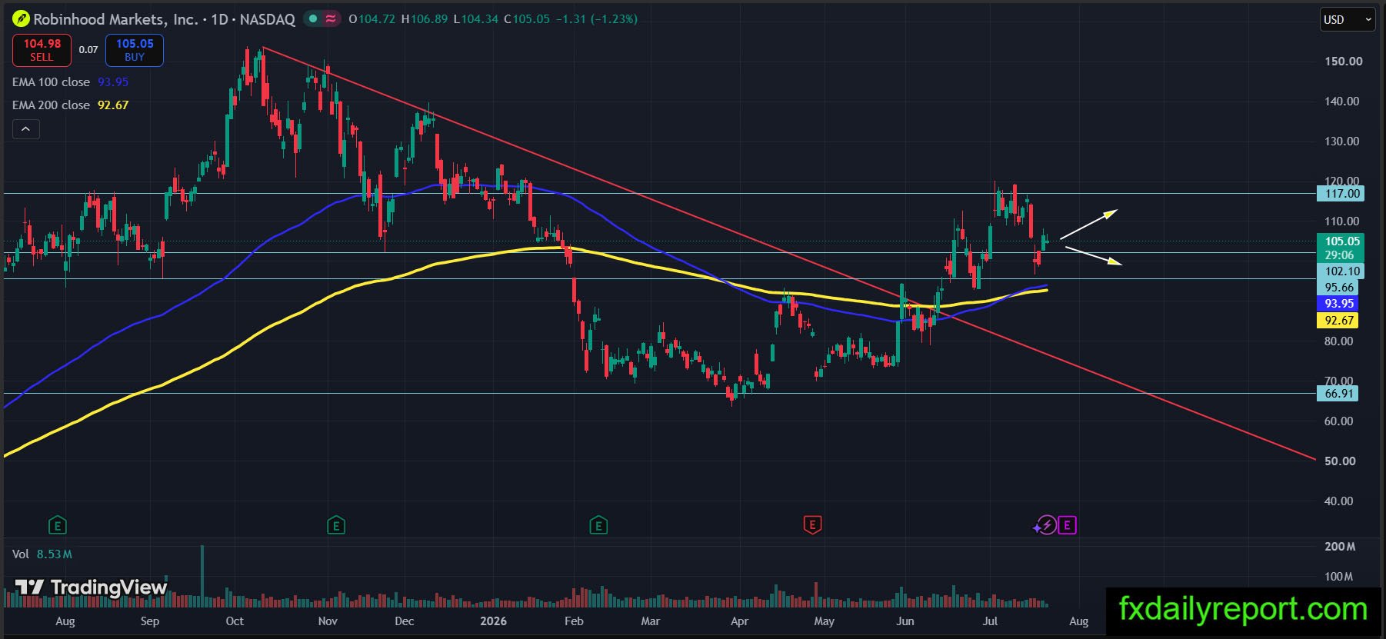Click the Robinhood symbol logo icon
This screenshot has width=1386, height=639.
point(22,18)
